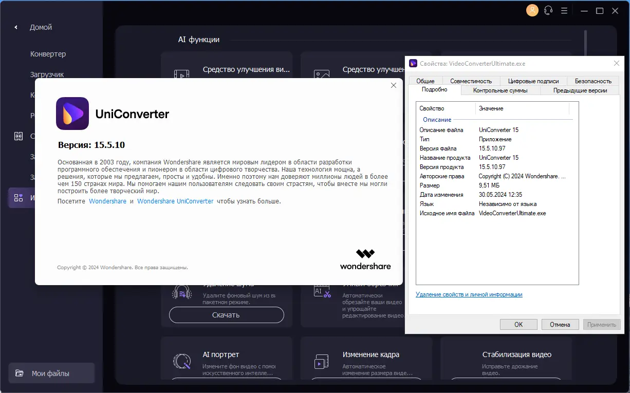
Task: Click the support headset icon
Action: 548,10
